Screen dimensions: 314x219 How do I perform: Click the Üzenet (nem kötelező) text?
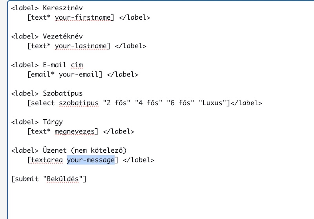[84, 150]
